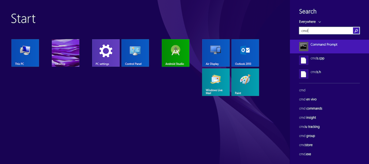Open the This PC tile
Image resolution: width=369 pixels, height=164 pixels.
(25, 53)
